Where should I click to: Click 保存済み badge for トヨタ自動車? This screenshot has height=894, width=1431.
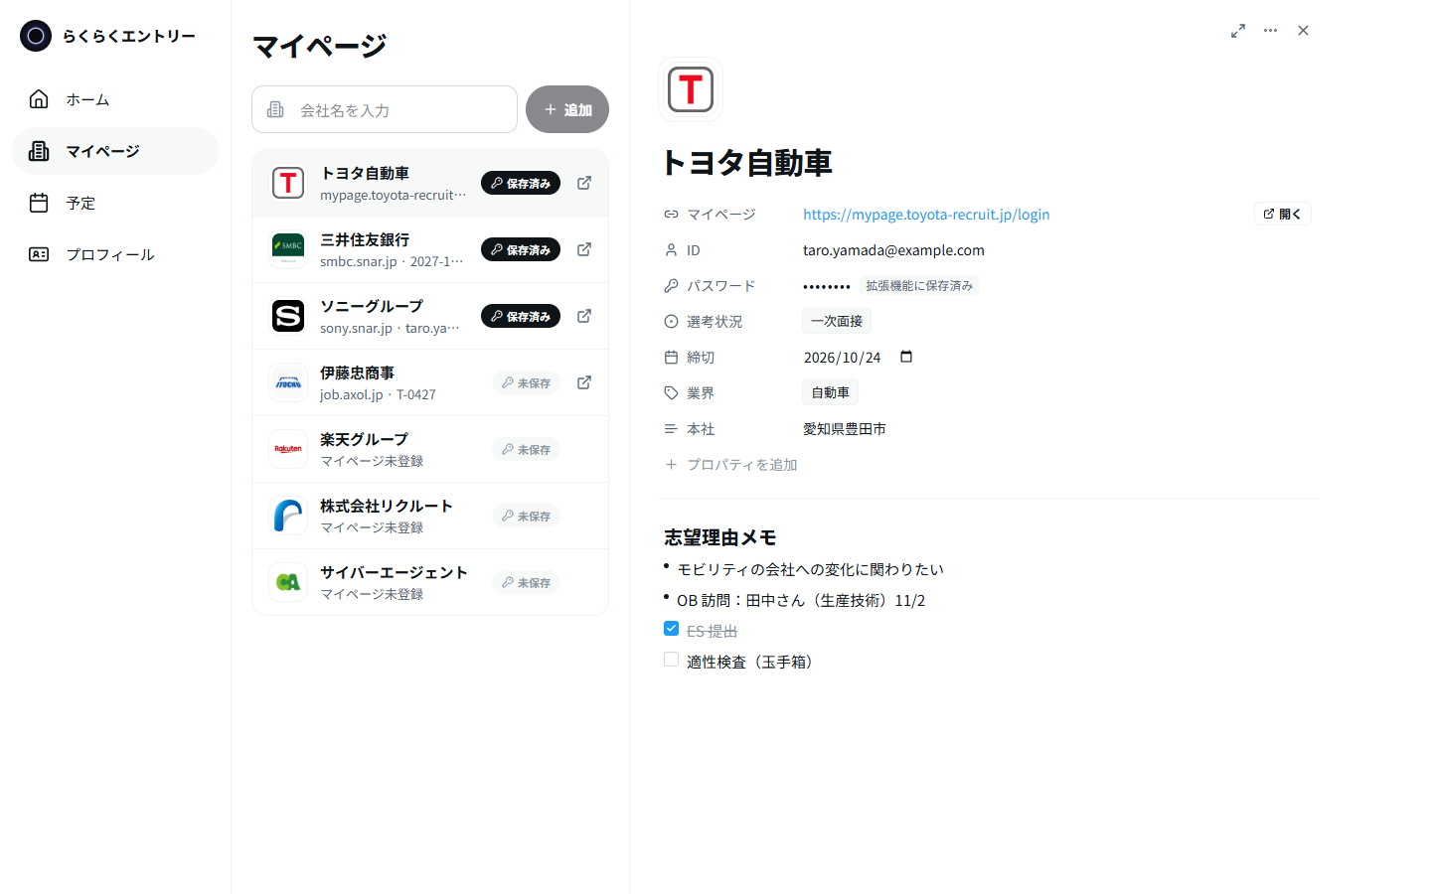tap(521, 183)
